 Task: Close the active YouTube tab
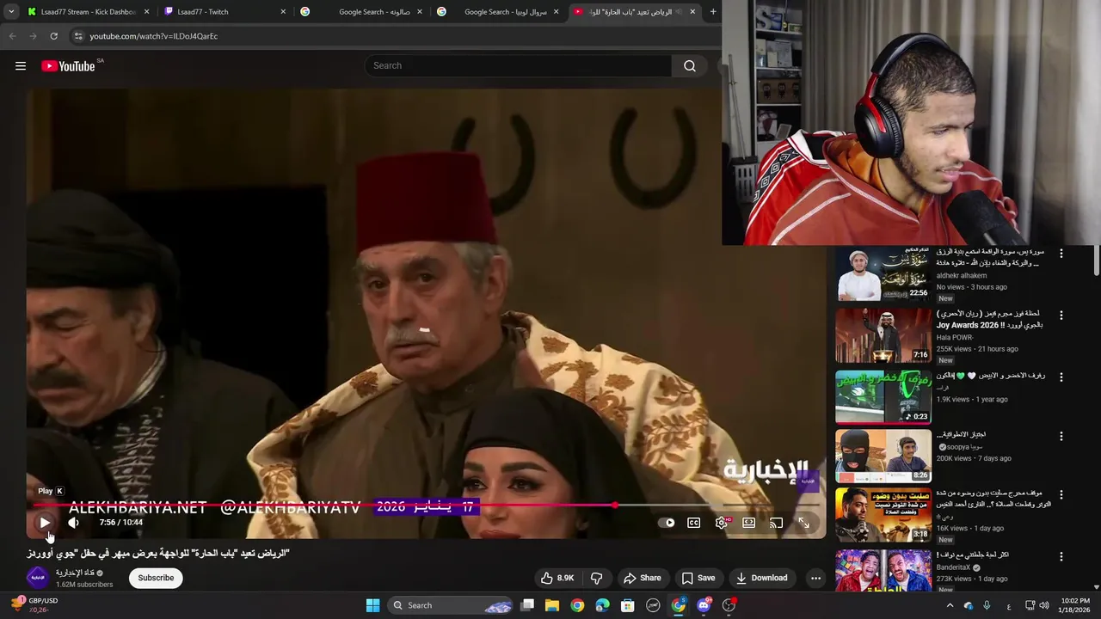692,12
